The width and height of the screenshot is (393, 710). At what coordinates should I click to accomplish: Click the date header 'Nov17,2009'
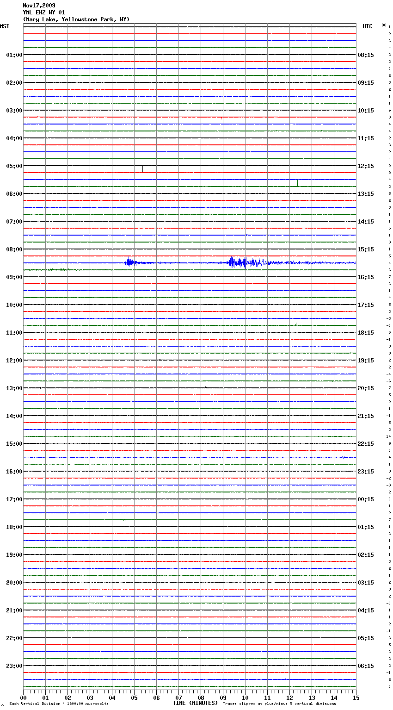point(39,6)
